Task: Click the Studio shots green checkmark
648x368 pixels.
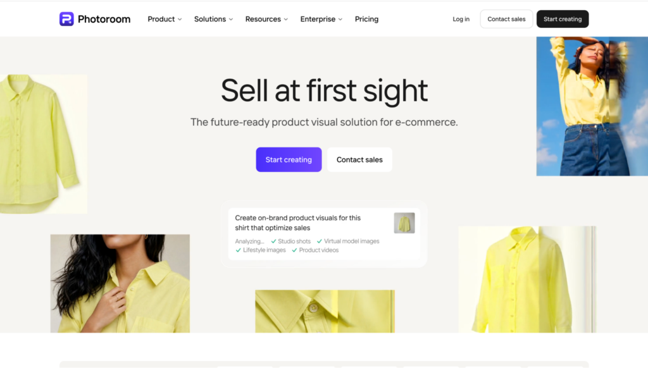Action: tap(273, 241)
